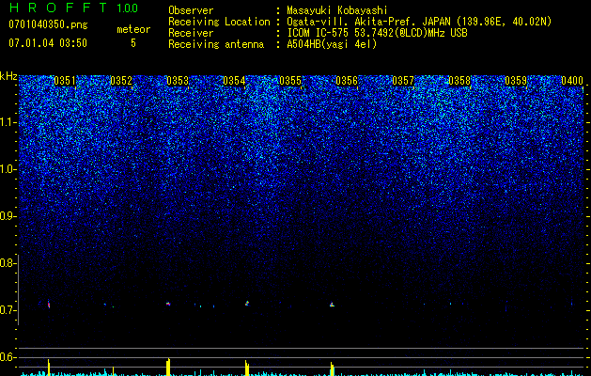Click the 0356 time marker

tap(347, 81)
